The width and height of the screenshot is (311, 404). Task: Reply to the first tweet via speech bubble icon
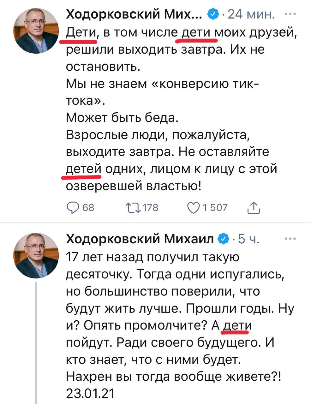[74, 207]
